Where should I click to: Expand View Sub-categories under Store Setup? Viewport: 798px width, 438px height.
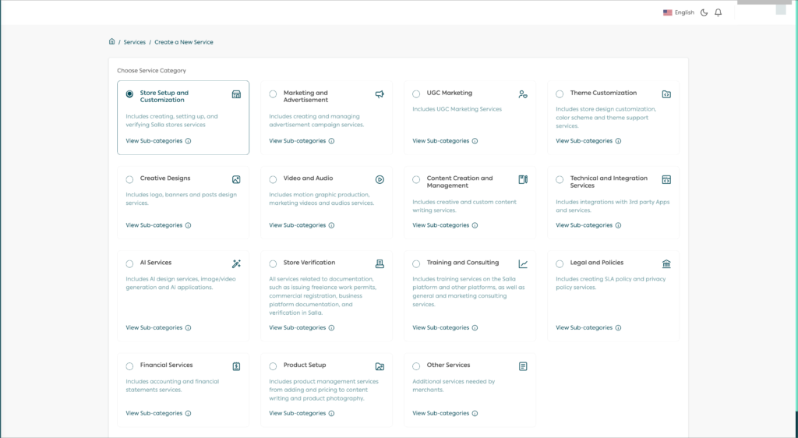[x=154, y=141]
